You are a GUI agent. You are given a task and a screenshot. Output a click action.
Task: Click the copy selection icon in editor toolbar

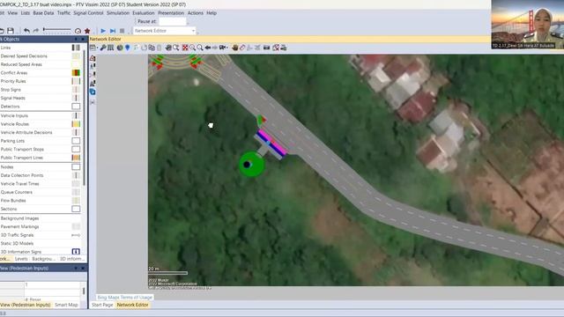point(152,48)
